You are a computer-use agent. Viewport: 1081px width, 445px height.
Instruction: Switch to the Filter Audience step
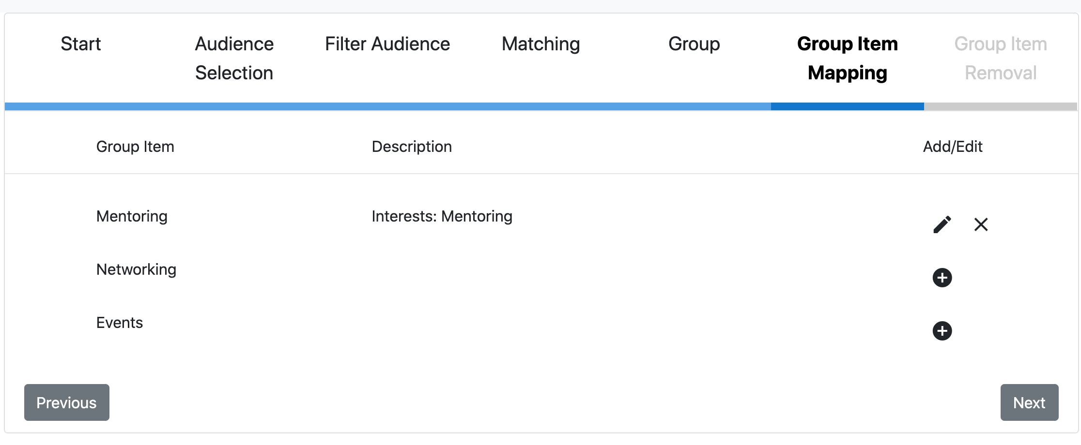(387, 44)
